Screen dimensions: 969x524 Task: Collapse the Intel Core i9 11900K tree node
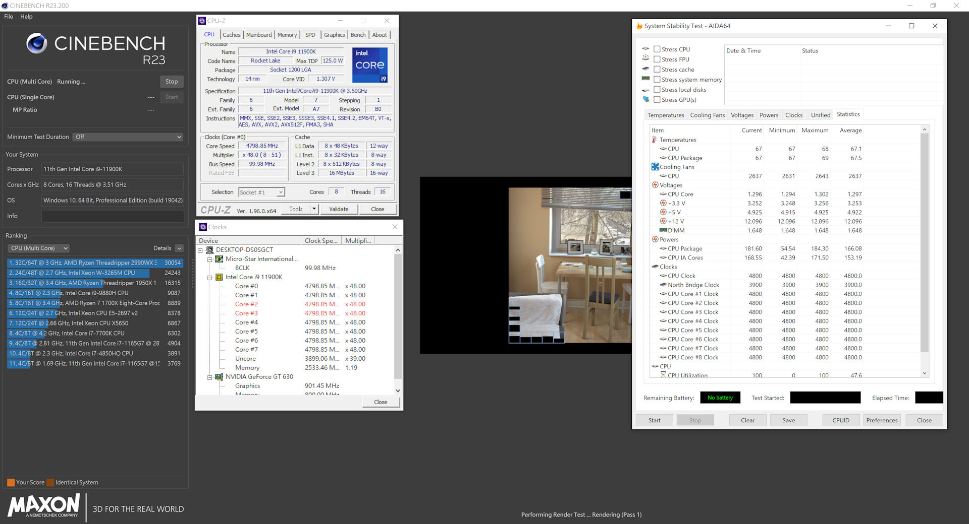coord(209,277)
